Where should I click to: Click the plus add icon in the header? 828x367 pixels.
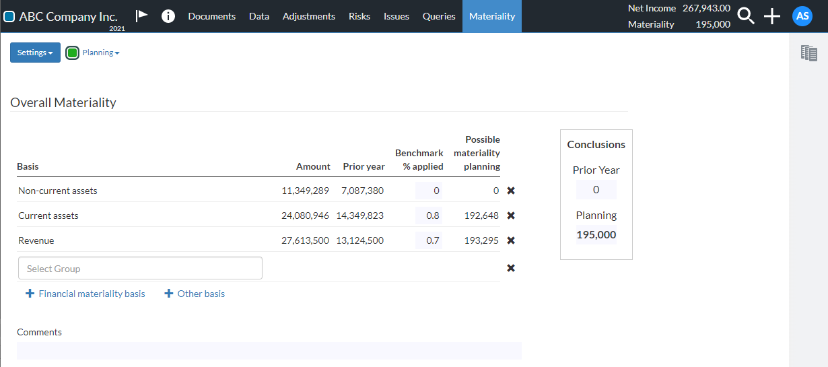tap(772, 16)
